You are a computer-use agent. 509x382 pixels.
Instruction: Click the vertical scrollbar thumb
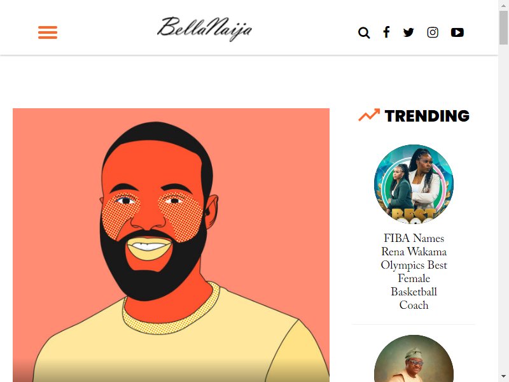click(x=503, y=27)
